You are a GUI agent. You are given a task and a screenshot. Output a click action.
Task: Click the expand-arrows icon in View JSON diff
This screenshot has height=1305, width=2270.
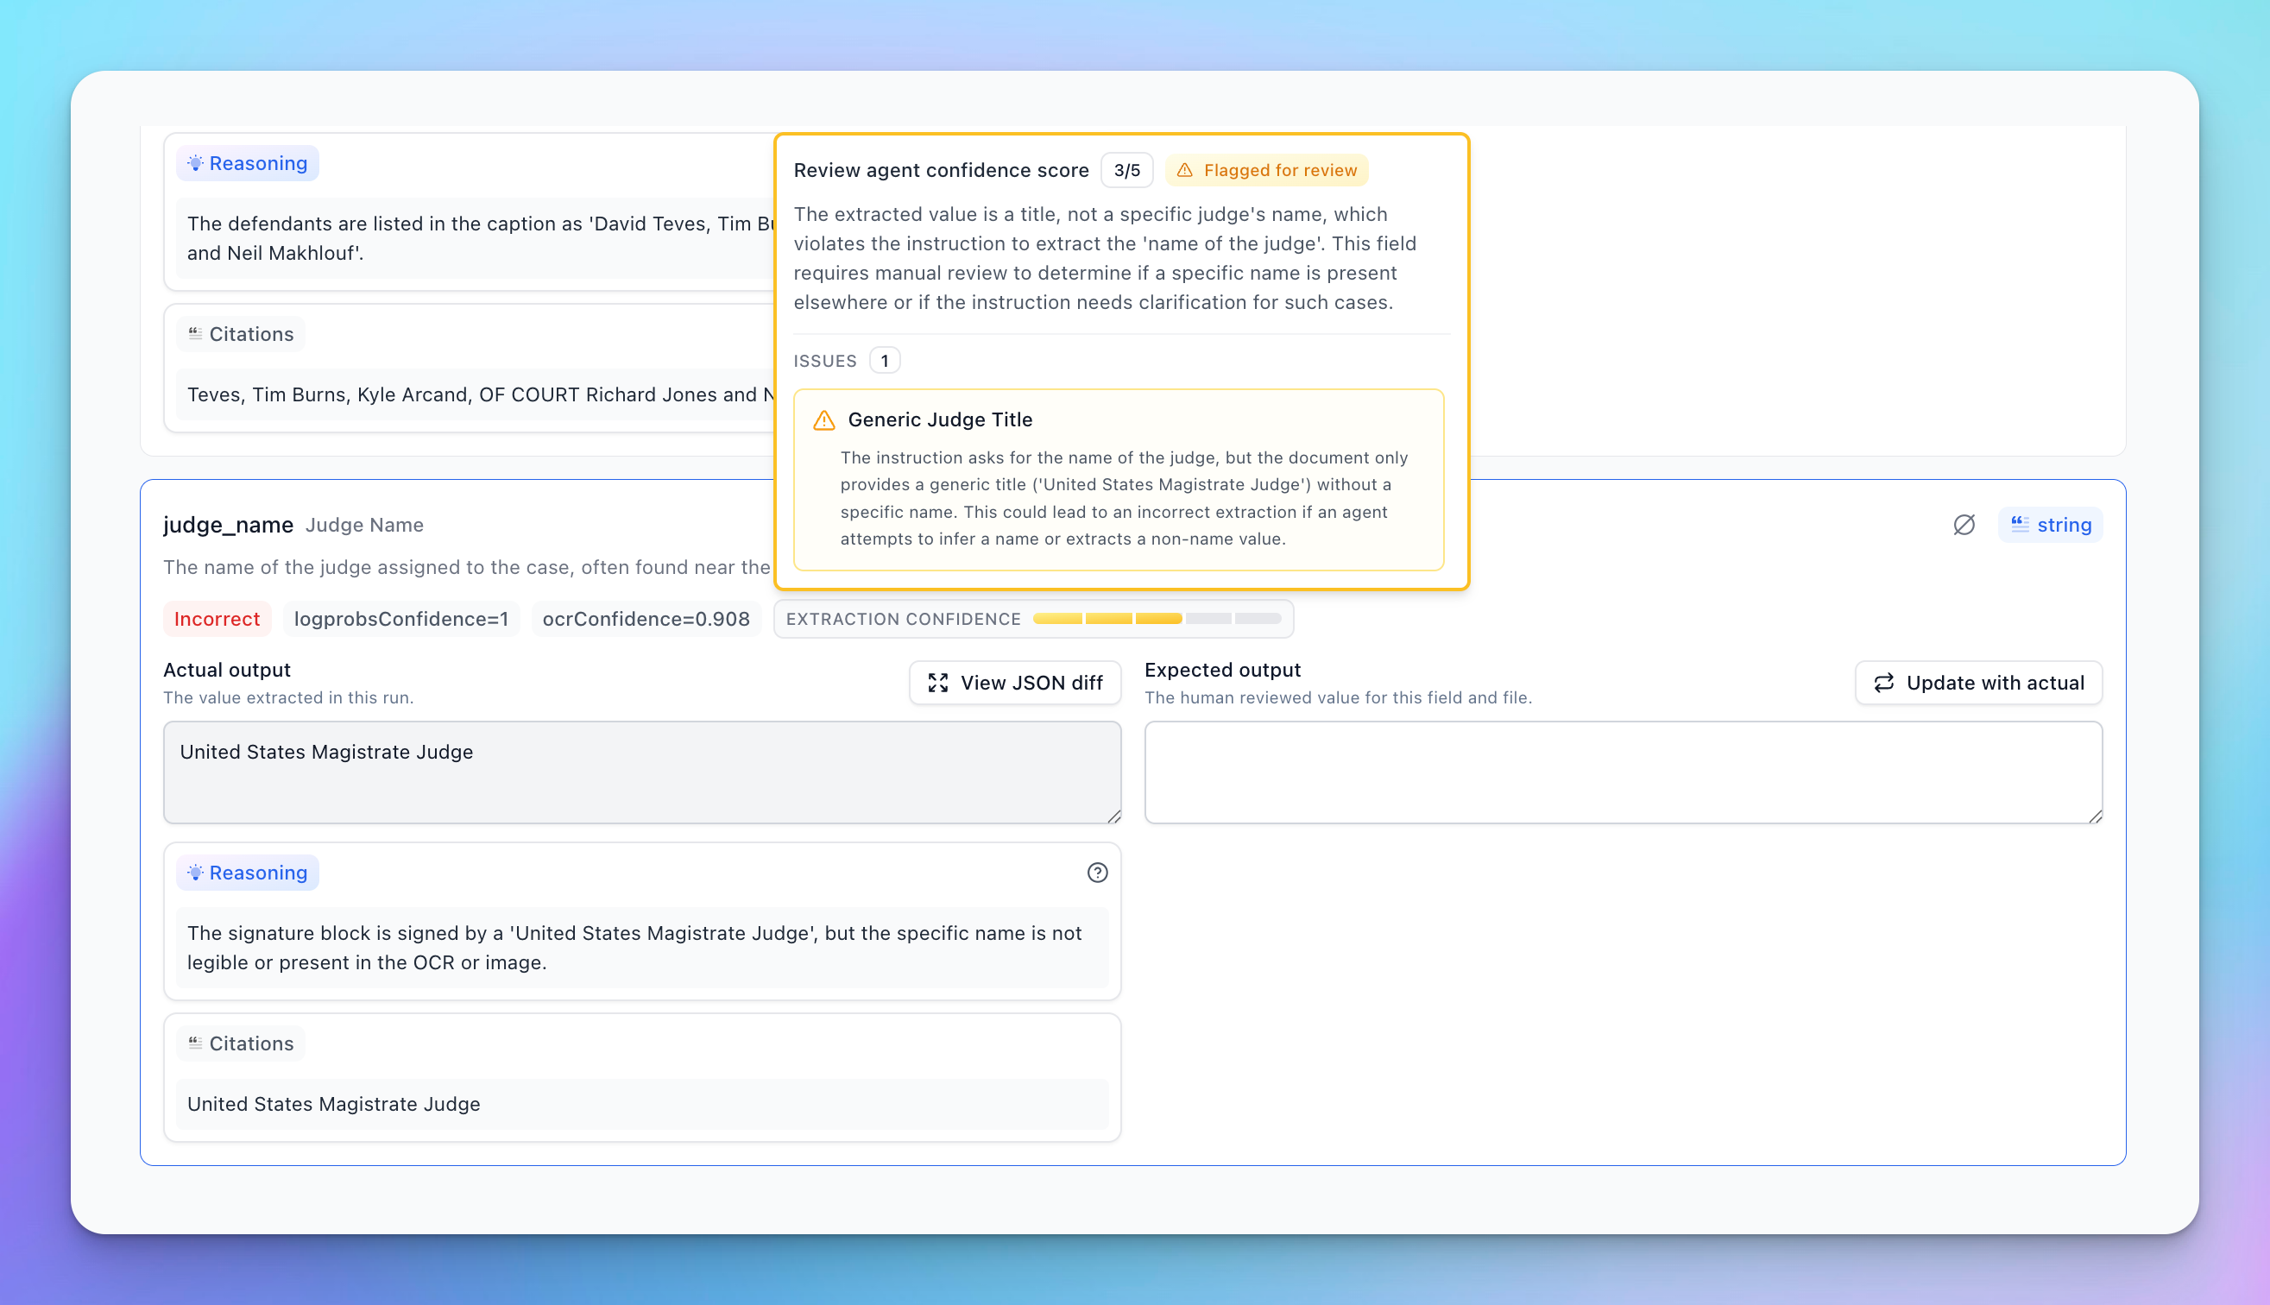pos(937,683)
